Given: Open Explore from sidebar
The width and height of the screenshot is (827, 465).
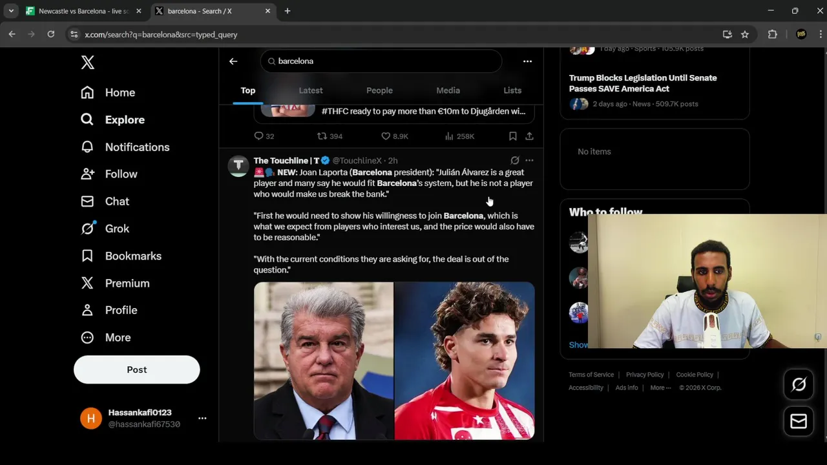Looking at the screenshot, I should coord(112,119).
